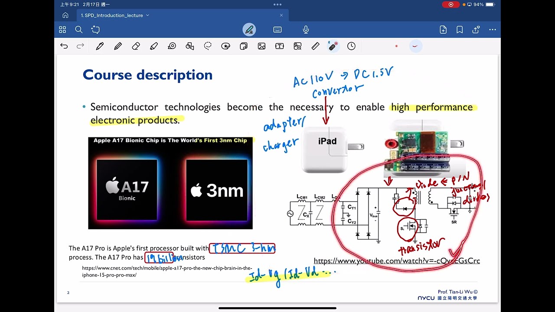The width and height of the screenshot is (555, 312).
Task: Tap the red screen recording indicator
Action: click(451, 4)
